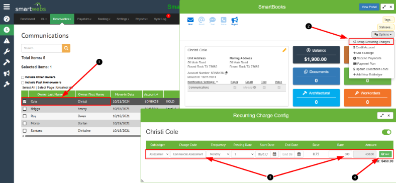396x183 pixels.
Task: Click the Select All link
Action: [x=29, y=87]
